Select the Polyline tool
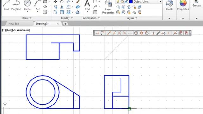Screen dimensions: 203x114 16,5
